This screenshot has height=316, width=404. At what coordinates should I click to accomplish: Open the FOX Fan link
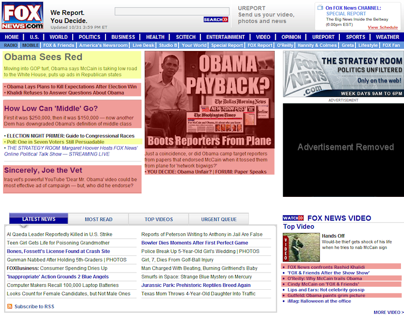click(391, 45)
